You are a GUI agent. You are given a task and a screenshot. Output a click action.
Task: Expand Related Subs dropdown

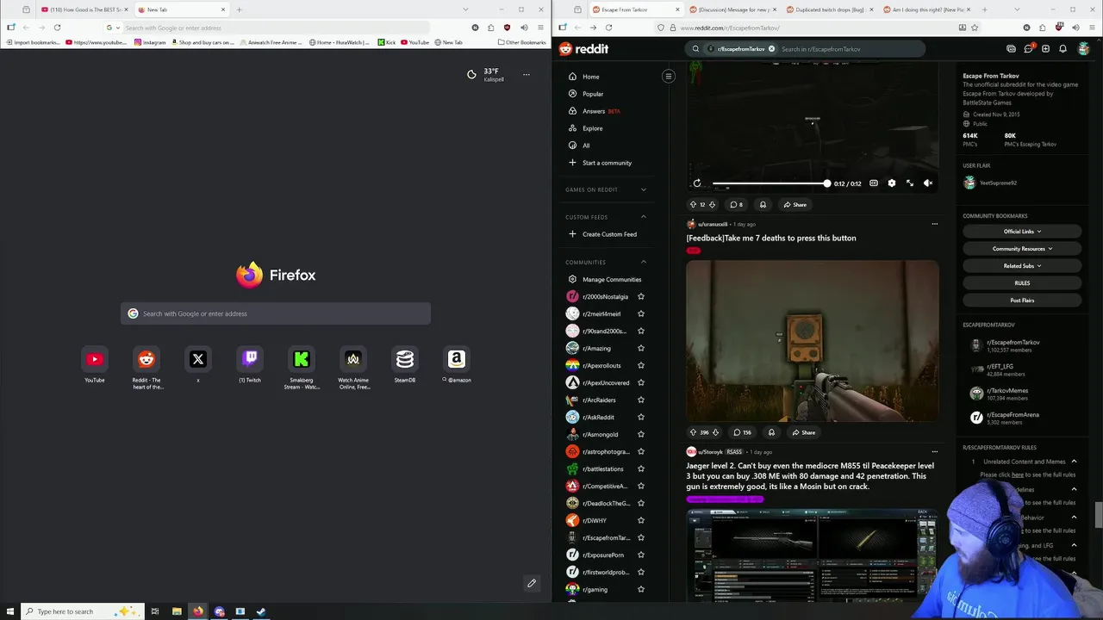[x=1022, y=266]
